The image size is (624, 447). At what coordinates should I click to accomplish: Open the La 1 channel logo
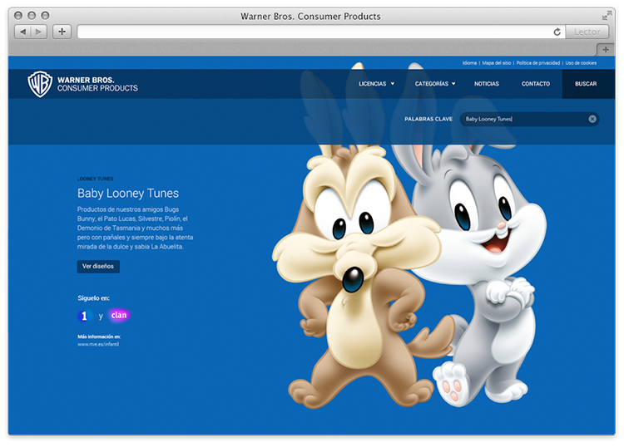(84, 316)
